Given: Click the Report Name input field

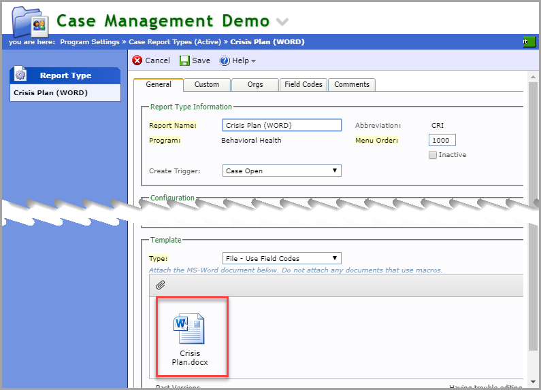Looking at the screenshot, I should tap(282, 125).
